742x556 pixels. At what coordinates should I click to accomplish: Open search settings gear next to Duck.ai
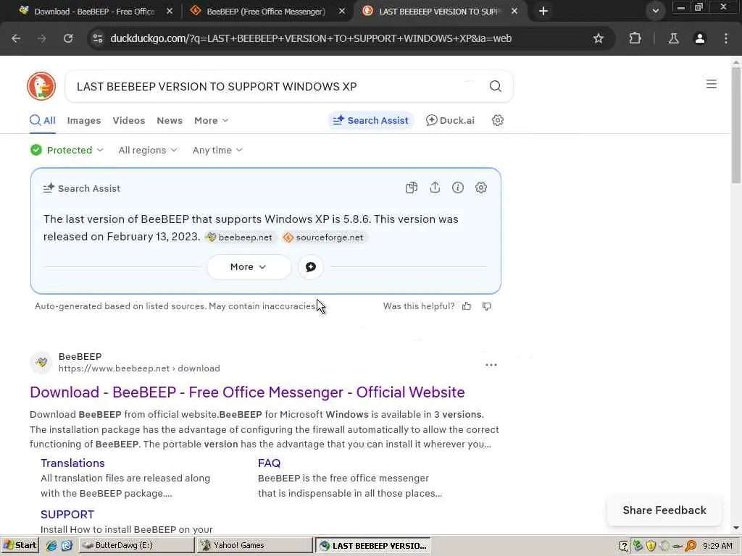click(x=497, y=120)
